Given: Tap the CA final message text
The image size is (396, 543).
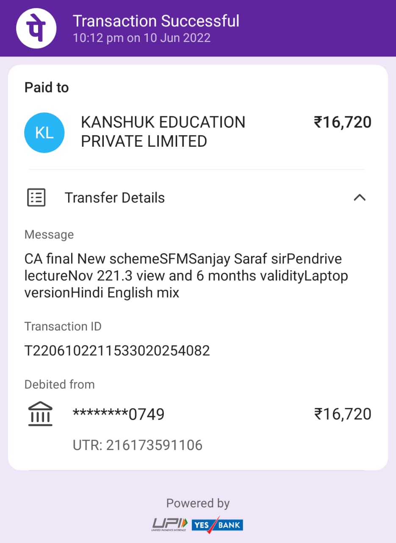Looking at the screenshot, I should pos(186,276).
